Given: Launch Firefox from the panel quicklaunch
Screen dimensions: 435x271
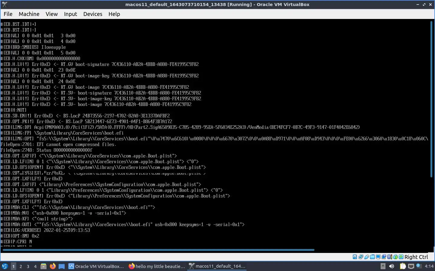Looking at the screenshot, I should click(53, 266).
